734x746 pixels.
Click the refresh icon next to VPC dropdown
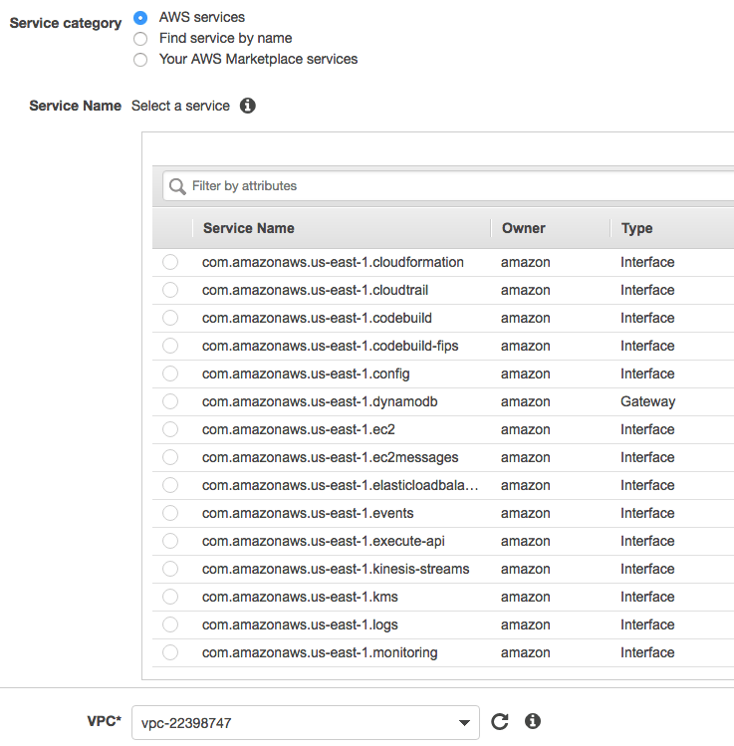point(500,722)
